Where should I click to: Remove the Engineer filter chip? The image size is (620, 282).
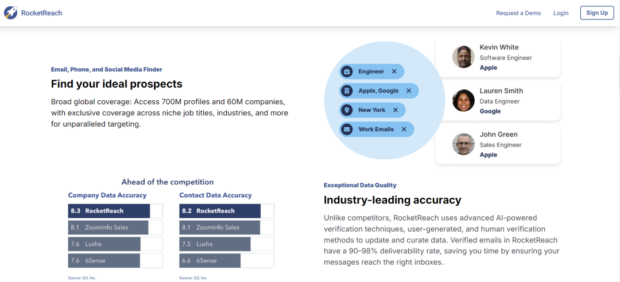[x=394, y=72]
